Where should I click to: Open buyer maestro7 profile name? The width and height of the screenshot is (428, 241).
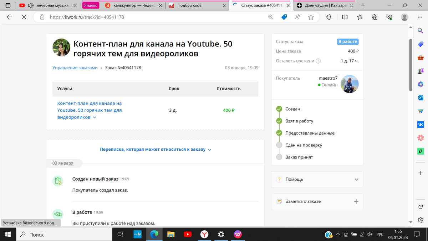[x=328, y=78]
